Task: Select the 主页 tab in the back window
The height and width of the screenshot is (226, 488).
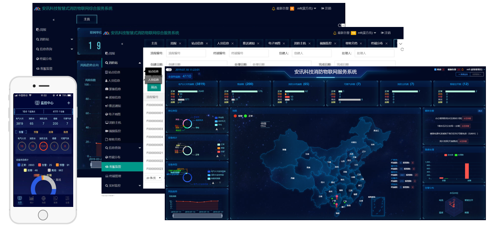Action: click(x=87, y=19)
